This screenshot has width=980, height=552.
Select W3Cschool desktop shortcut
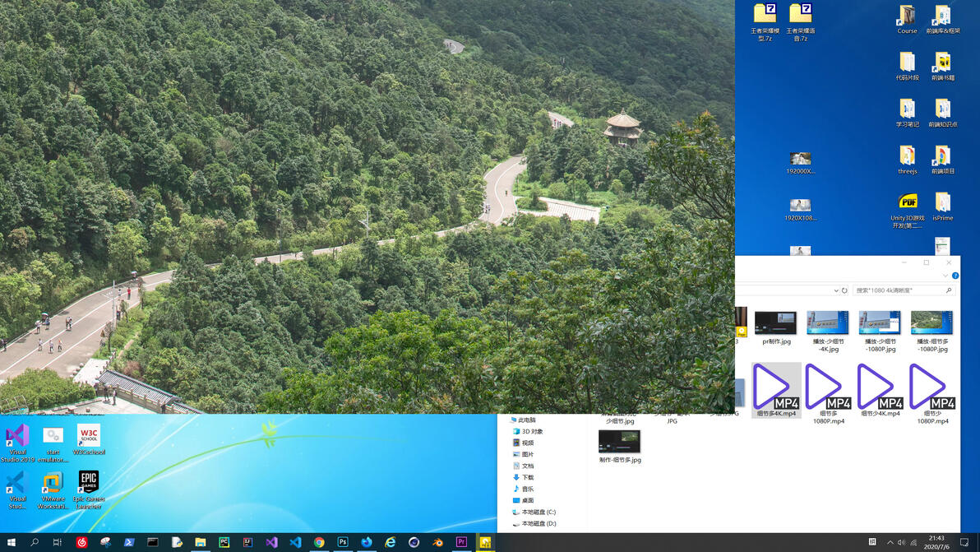[89, 439]
